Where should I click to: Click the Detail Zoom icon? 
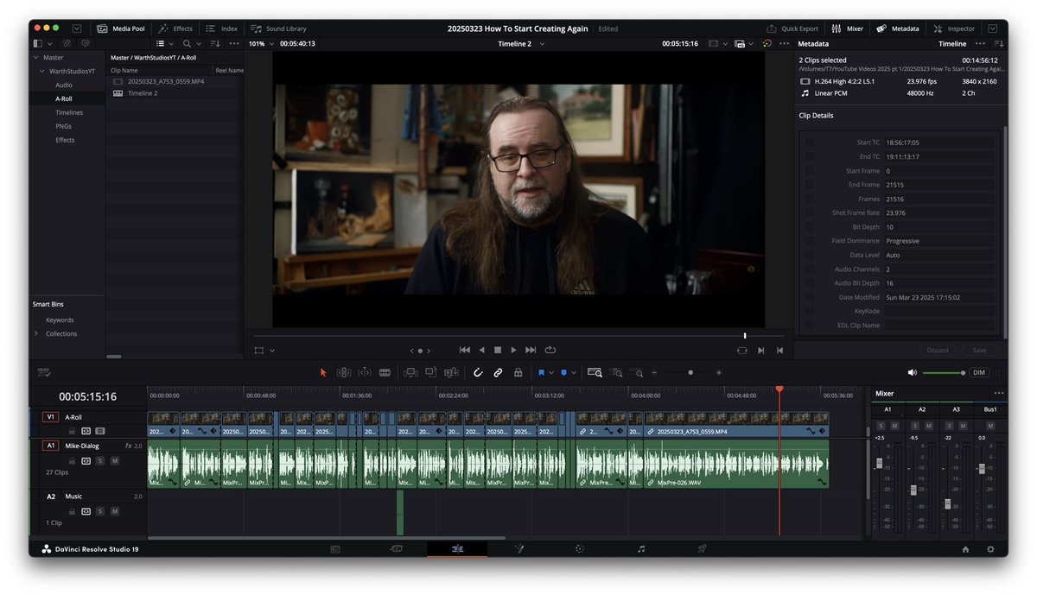616,372
